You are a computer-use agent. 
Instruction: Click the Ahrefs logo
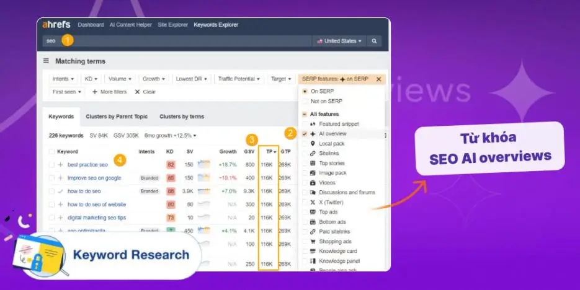[55, 25]
